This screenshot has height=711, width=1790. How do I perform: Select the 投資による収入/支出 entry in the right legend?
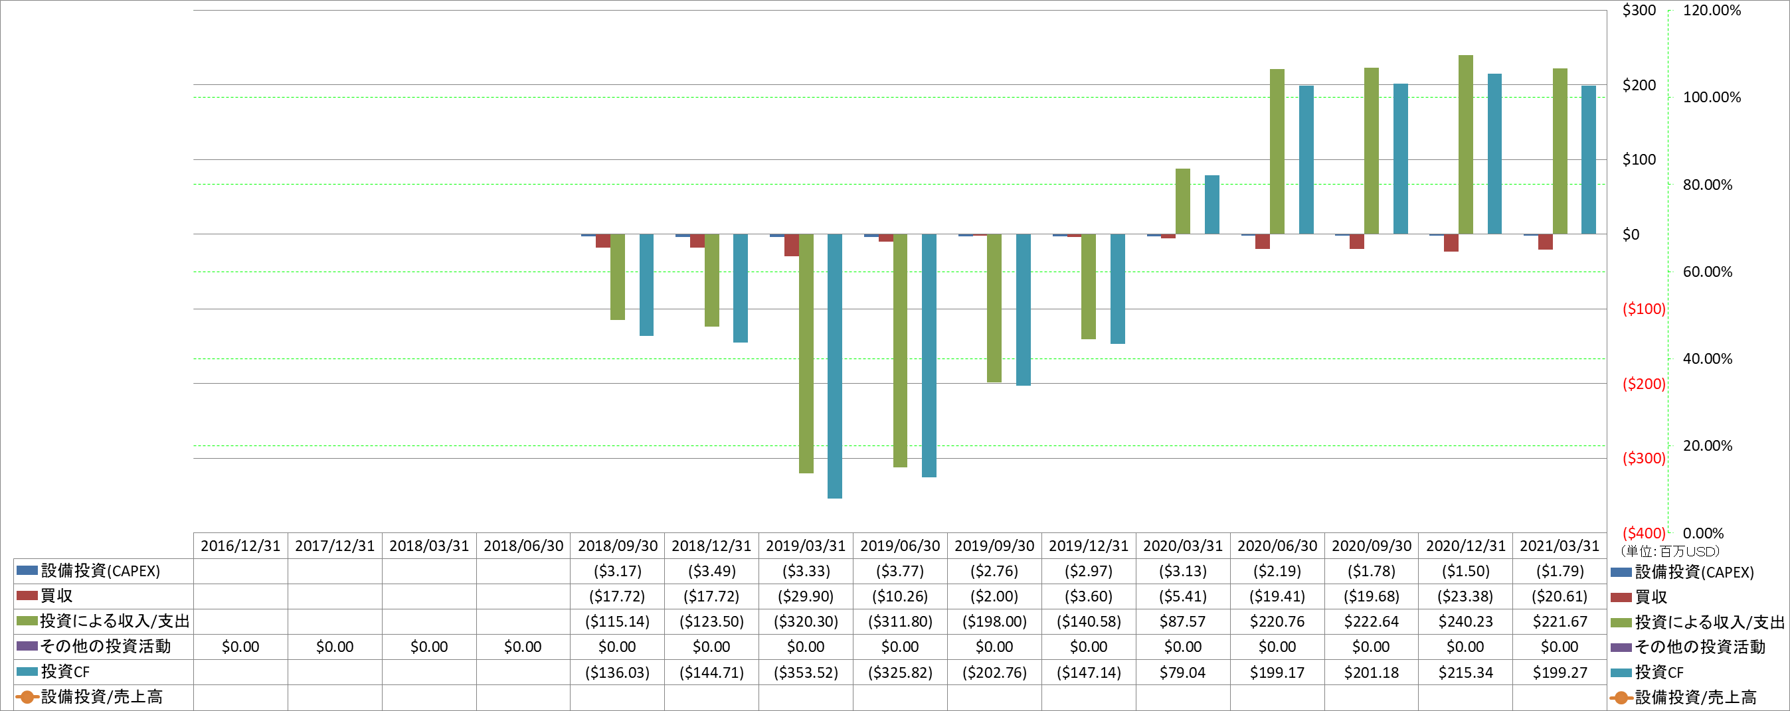tap(1698, 622)
